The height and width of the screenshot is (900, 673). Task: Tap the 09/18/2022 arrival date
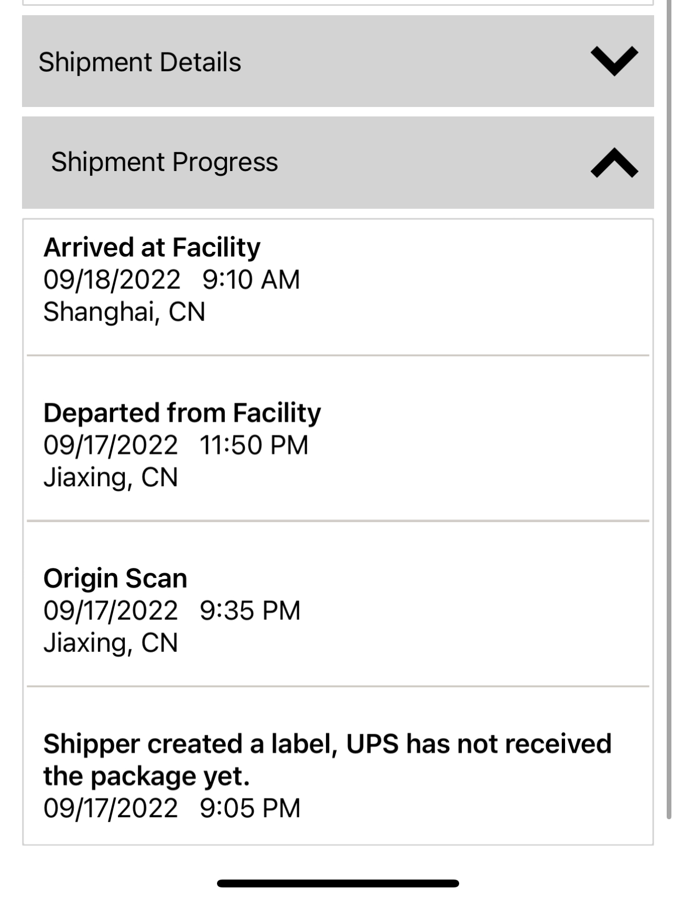click(112, 279)
